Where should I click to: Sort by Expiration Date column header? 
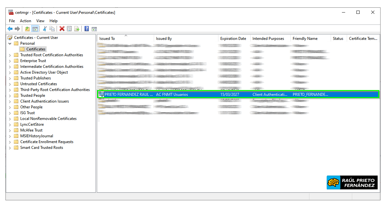tap(233, 39)
